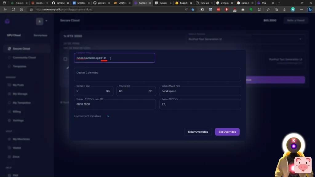The image size is (315, 177).
Task: Add a new browser tab
Action: [x=279, y=3]
